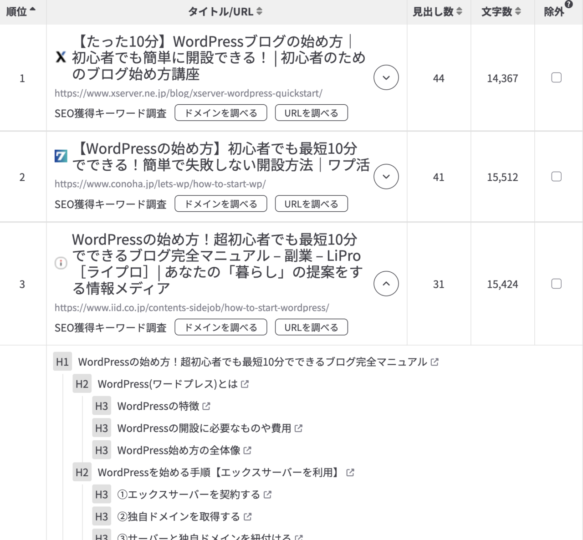The height and width of the screenshot is (540, 583).
Task: Click info favicon in row 3
Action: tap(61, 263)
